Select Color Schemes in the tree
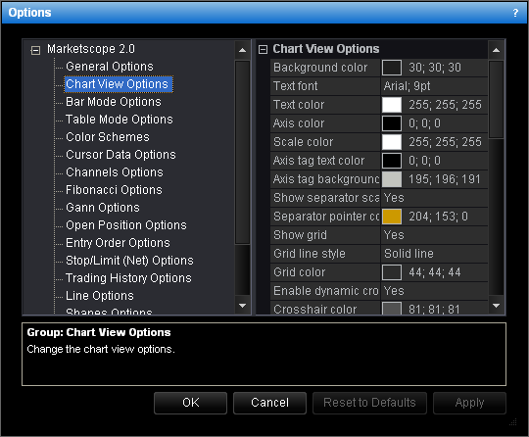Image resolution: width=529 pixels, height=437 pixels. (108, 136)
